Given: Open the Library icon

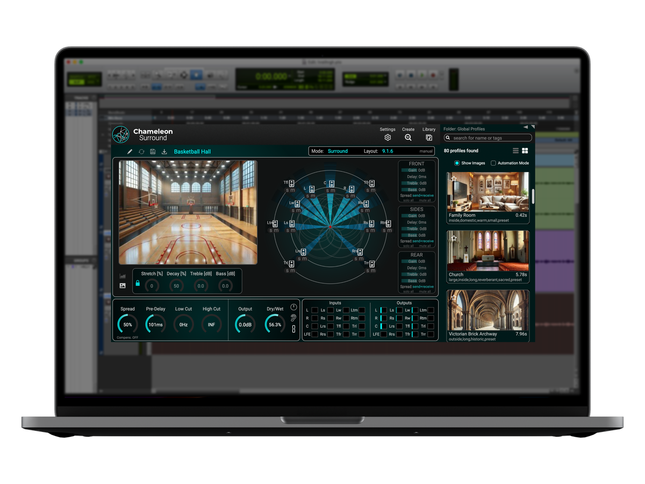Looking at the screenshot, I should click(x=429, y=138).
